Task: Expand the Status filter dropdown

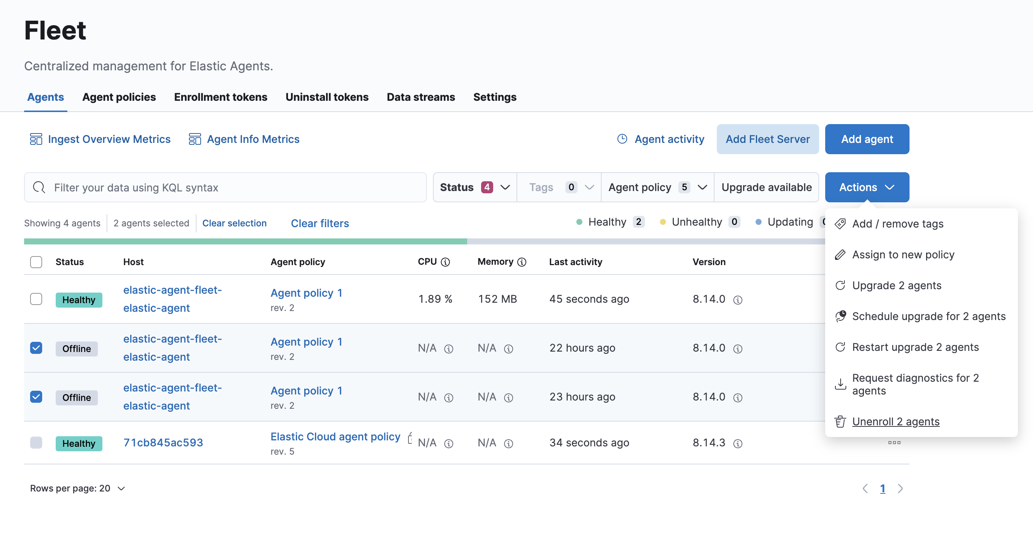Action: point(475,187)
